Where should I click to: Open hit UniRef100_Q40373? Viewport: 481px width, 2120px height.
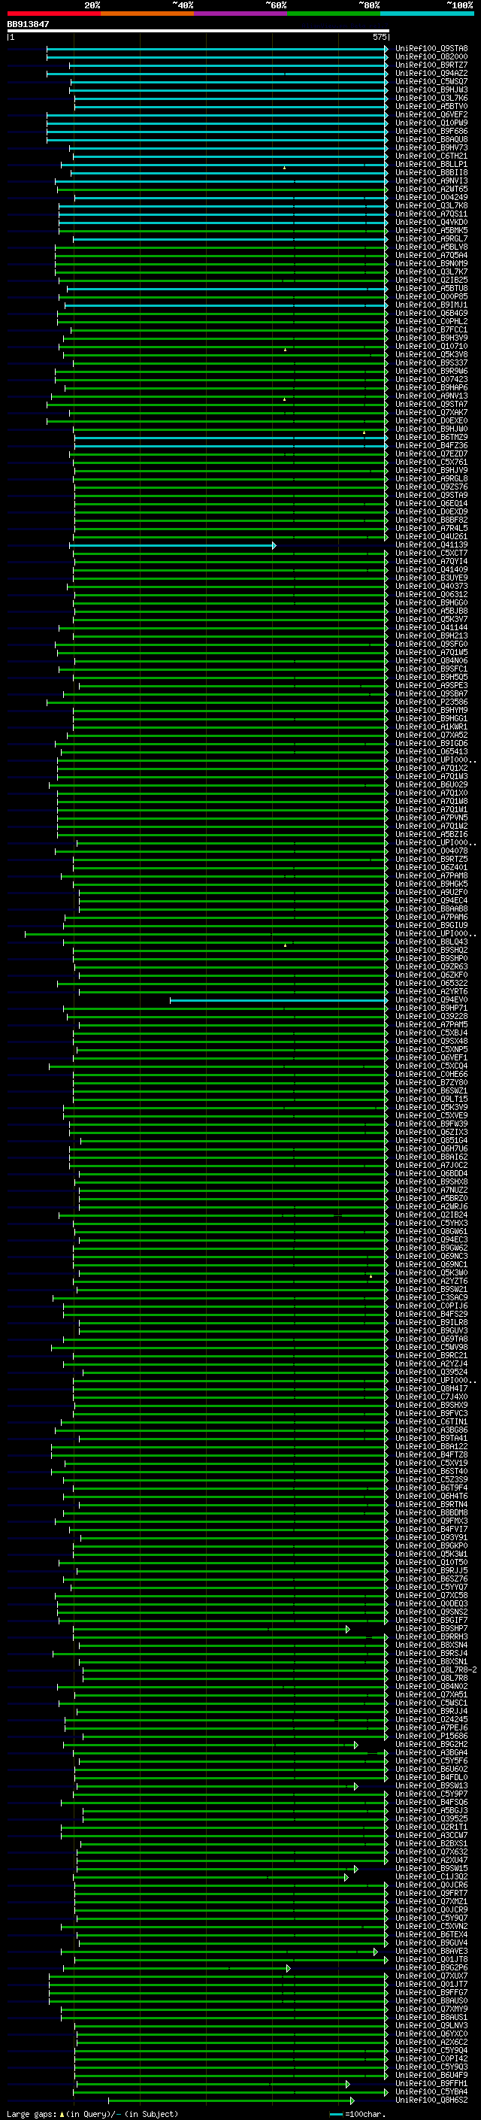[x=431, y=586]
